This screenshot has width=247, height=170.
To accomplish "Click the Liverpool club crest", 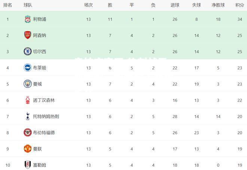I will point(28,19).
